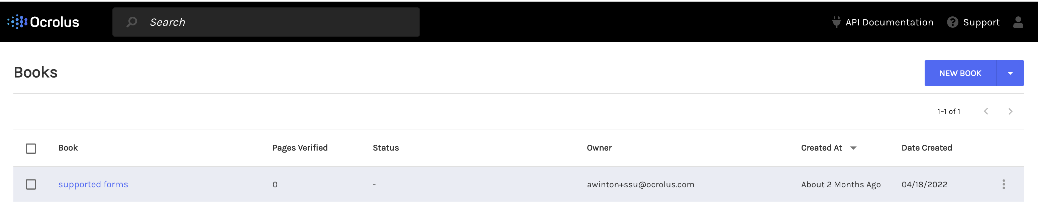1038x214 pixels.
Task: Click the Ocrolus logo
Action: tap(43, 22)
